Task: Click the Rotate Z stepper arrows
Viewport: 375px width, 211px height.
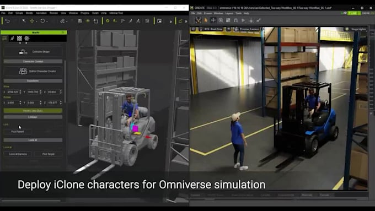Action: tap(61, 102)
